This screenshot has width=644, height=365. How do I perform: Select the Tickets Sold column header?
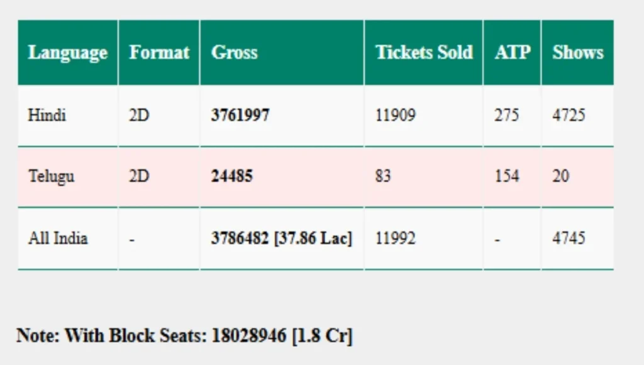[424, 52]
